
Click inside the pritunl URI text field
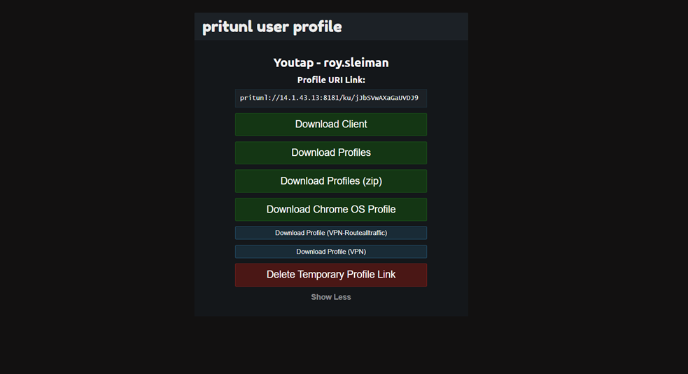tap(330, 98)
